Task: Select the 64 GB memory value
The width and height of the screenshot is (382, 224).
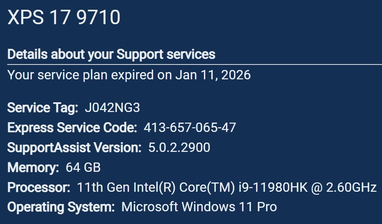Action: [x=83, y=168]
